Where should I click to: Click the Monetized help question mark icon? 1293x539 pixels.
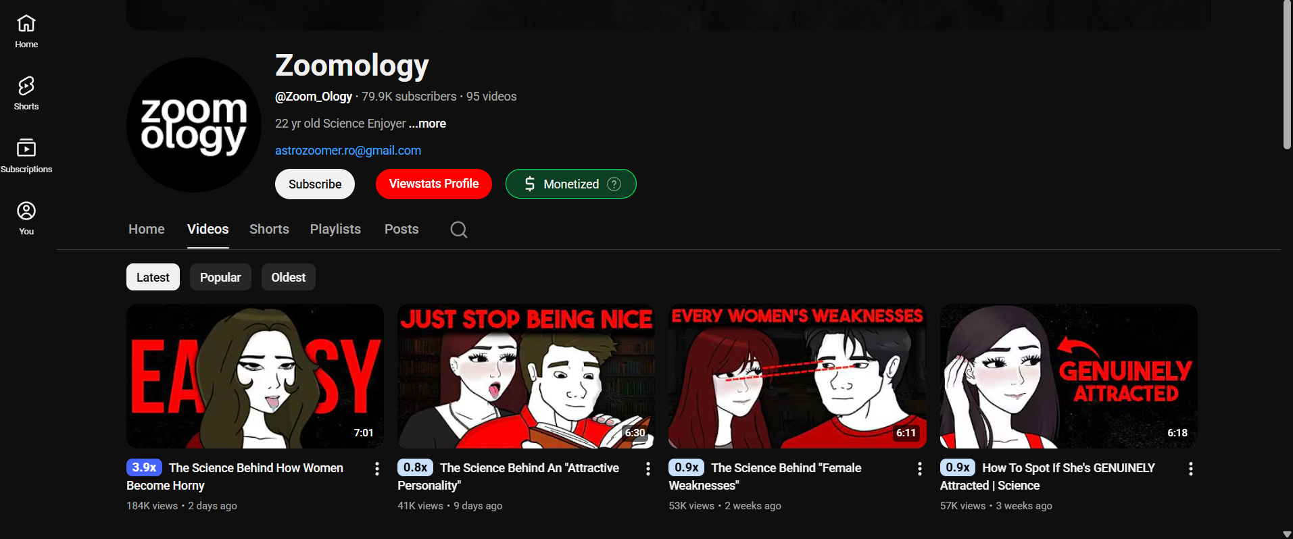point(614,184)
